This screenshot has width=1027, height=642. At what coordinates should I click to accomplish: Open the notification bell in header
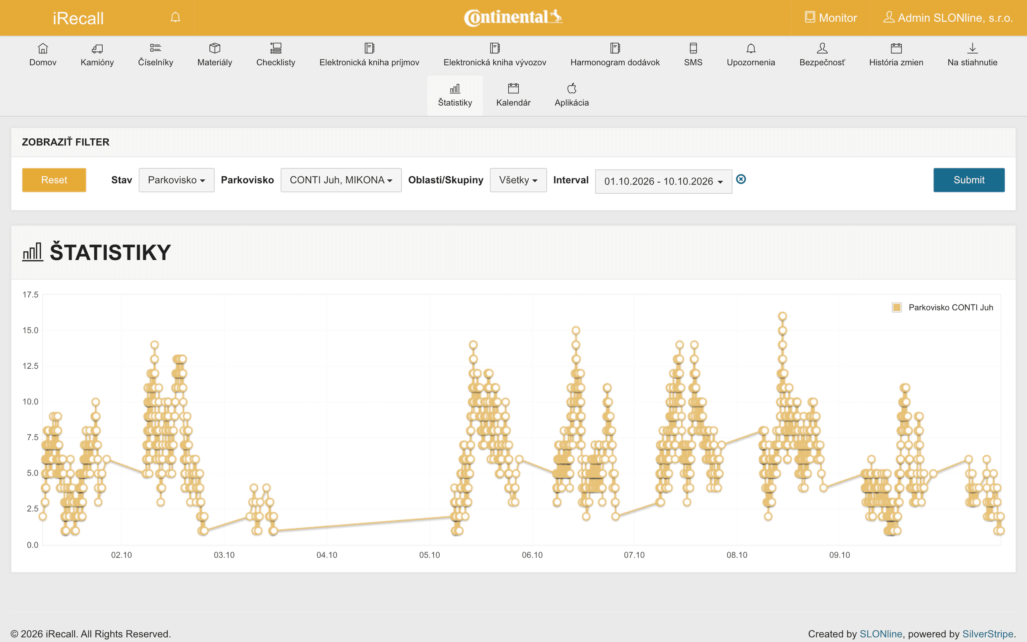pyautogui.click(x=175, y=18)
